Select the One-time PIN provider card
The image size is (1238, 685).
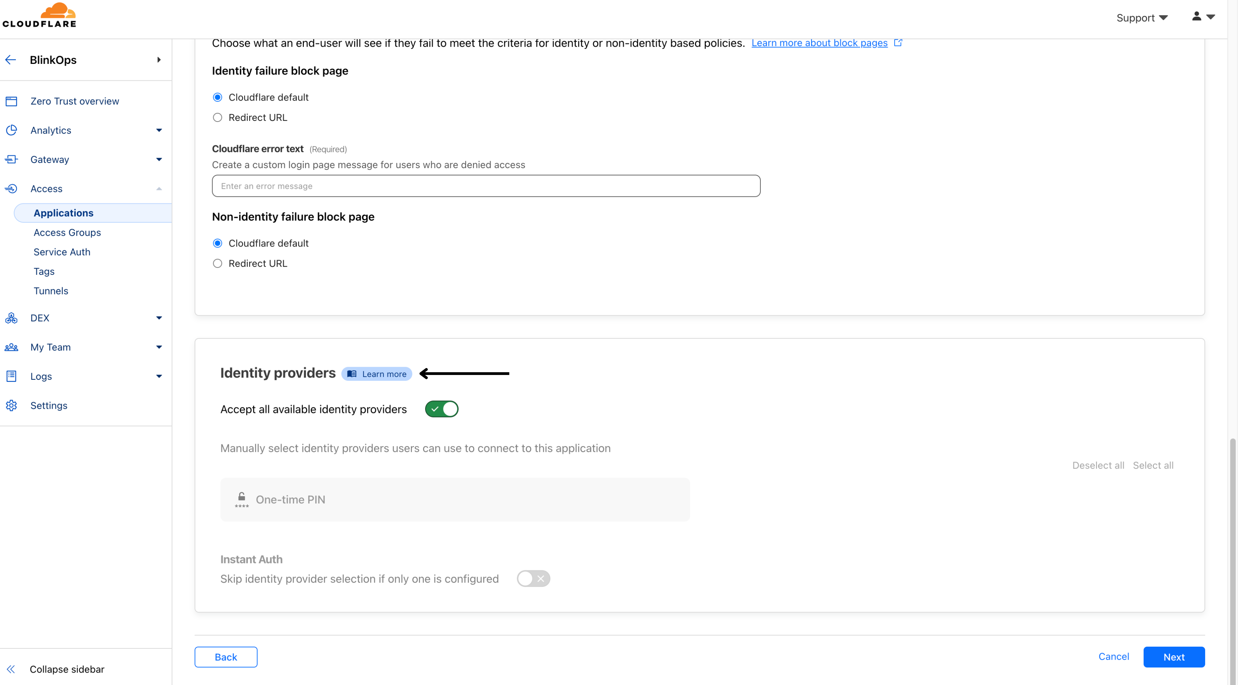455,500
